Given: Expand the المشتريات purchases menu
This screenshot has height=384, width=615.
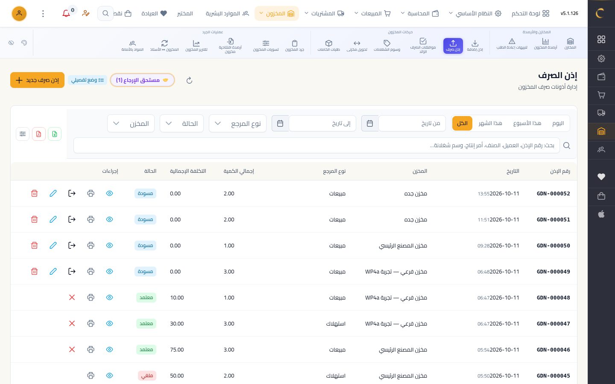Looking at the screenshot, I should 324,14.
